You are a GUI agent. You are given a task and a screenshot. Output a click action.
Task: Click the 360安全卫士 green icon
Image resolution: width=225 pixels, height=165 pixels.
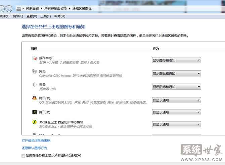click(35, 122)
